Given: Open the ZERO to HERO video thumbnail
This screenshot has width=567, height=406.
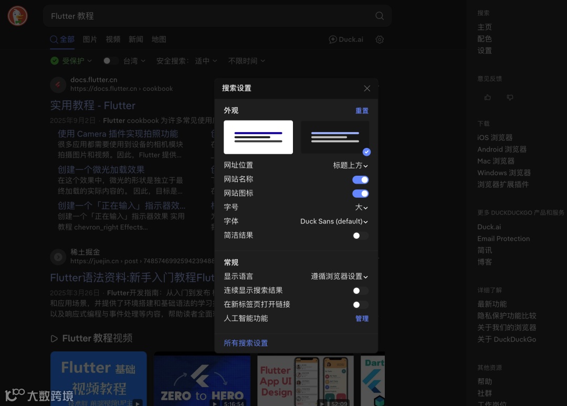Looking at the screenshot, I should pos(202,380).
